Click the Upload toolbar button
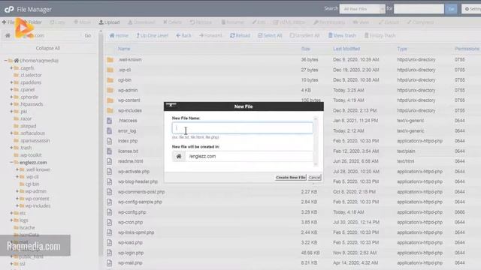Screen dimensions: 481x270 [109, 22]
